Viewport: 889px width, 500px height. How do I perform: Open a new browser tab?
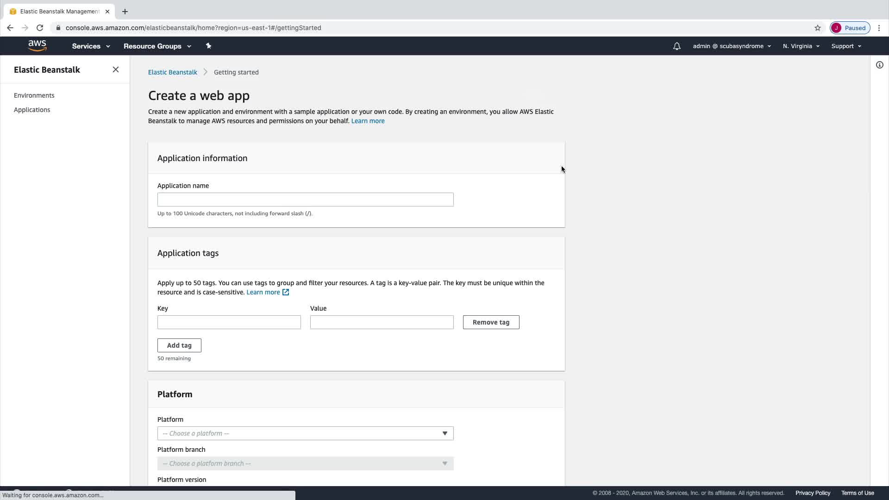click(x=125, y=12)
